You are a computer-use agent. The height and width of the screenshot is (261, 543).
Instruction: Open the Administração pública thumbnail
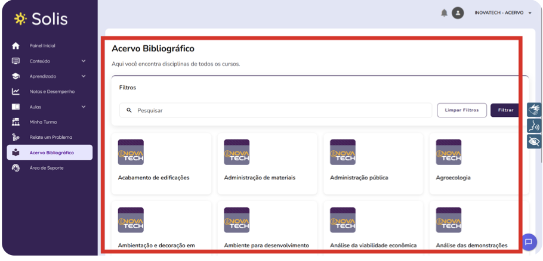343,152
